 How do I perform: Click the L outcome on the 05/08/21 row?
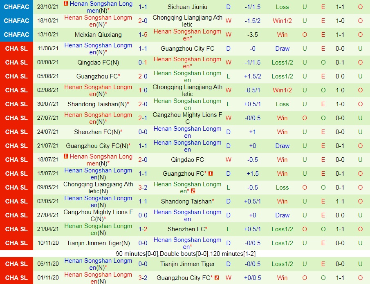tap(228, 76)
